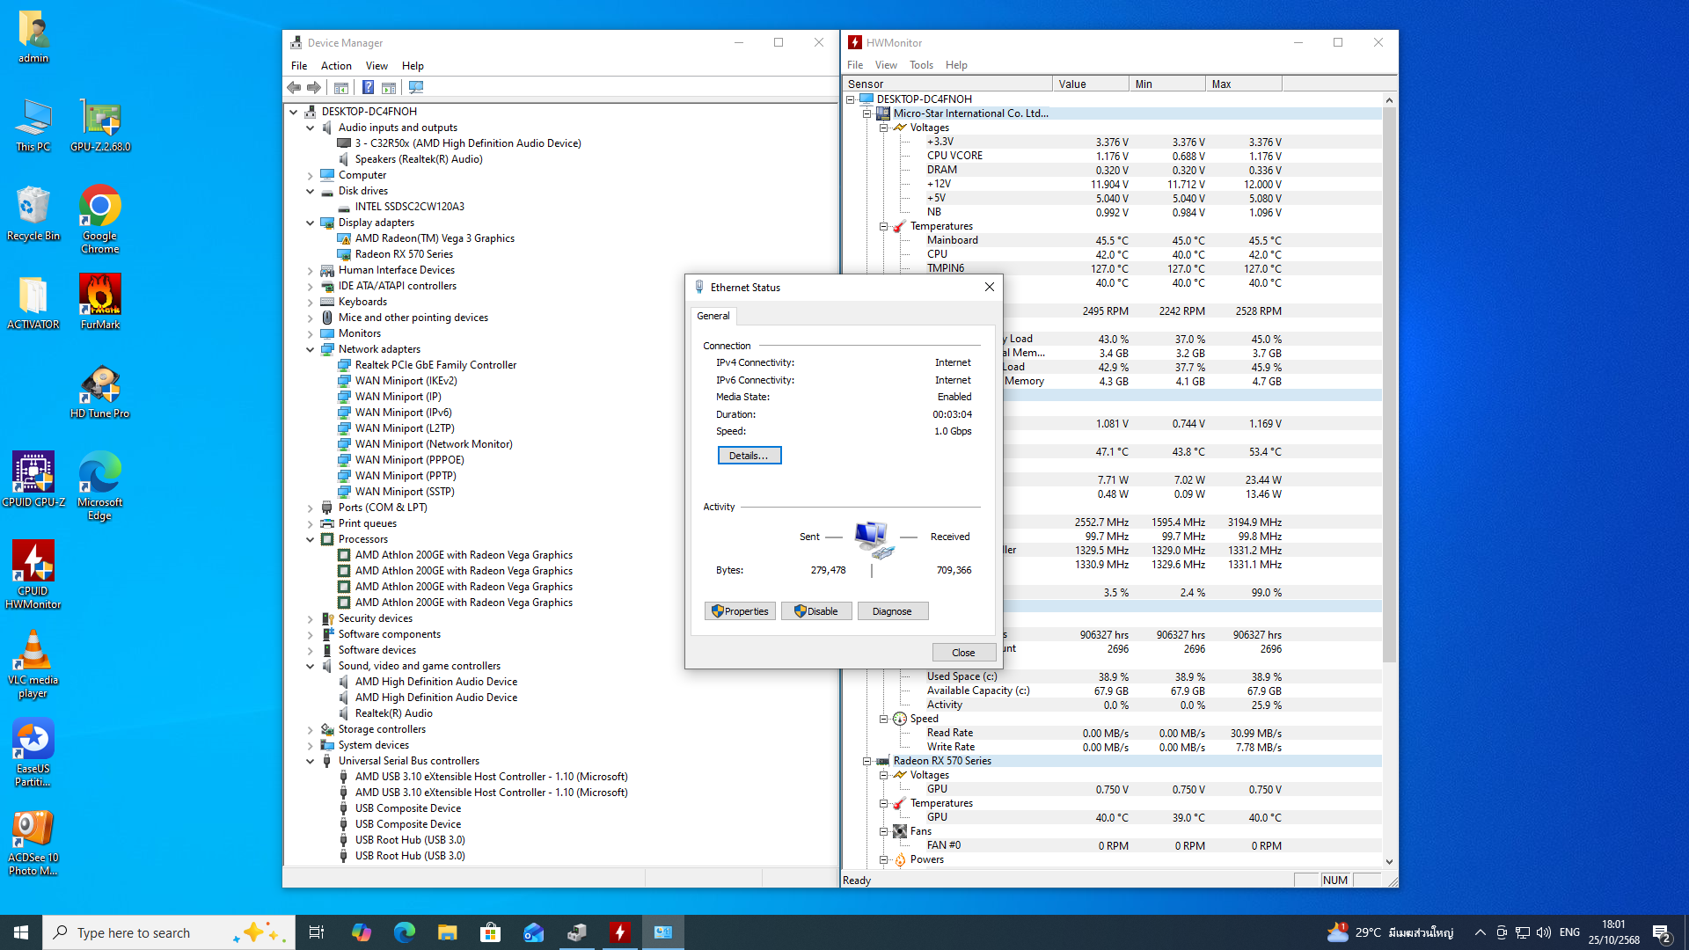
Task: Open the Tools menu in HWMonitor
Action: (921, 65)
